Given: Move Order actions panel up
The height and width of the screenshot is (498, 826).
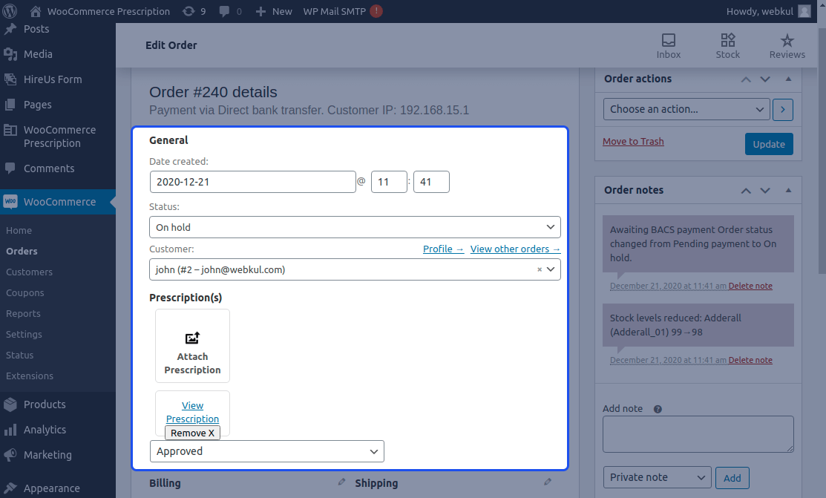Looking at the screenshot, I should pos(746,79).
